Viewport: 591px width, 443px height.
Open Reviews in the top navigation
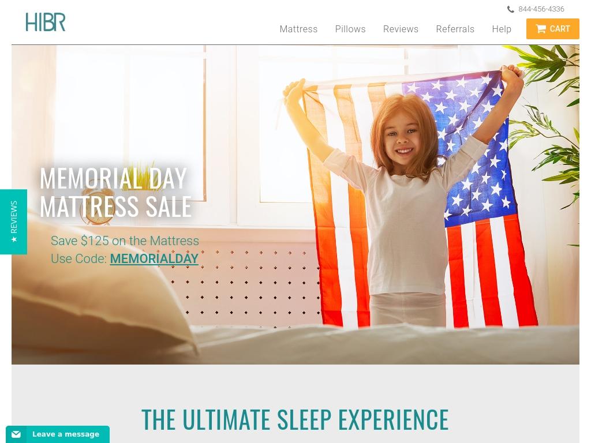click(x=401, y=29)
